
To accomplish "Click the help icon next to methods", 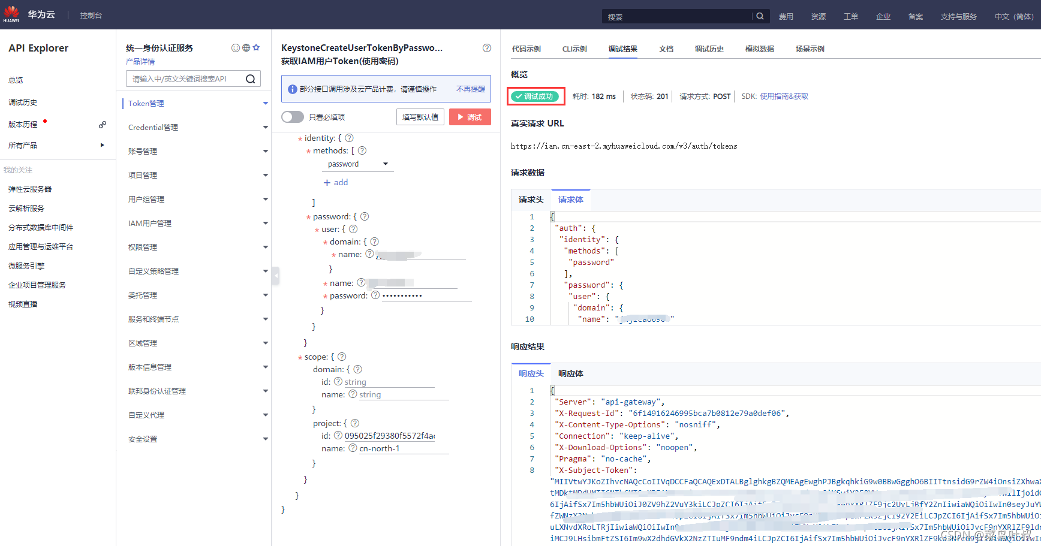I will [362, 150].
